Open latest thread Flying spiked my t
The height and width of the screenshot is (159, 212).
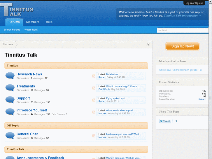[115, 98]
